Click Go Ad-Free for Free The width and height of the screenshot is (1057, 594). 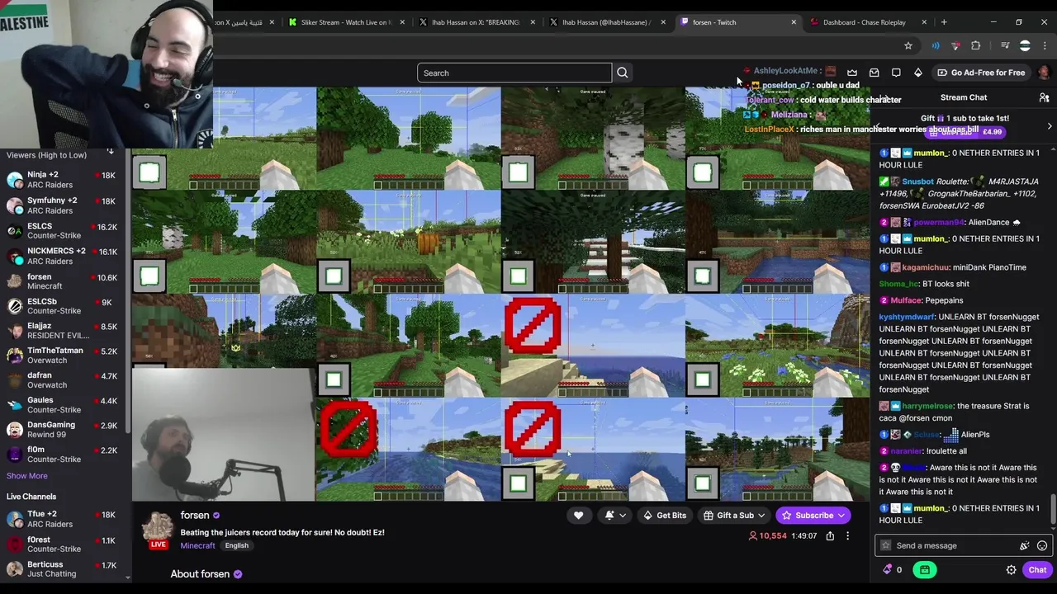pyautogui.click(x=980, y=73)
